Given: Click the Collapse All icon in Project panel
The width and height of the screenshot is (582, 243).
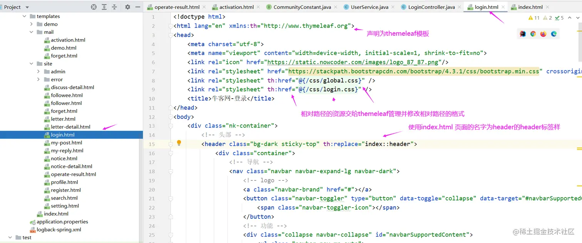Looking at the screenshot, I should (114, 7).
